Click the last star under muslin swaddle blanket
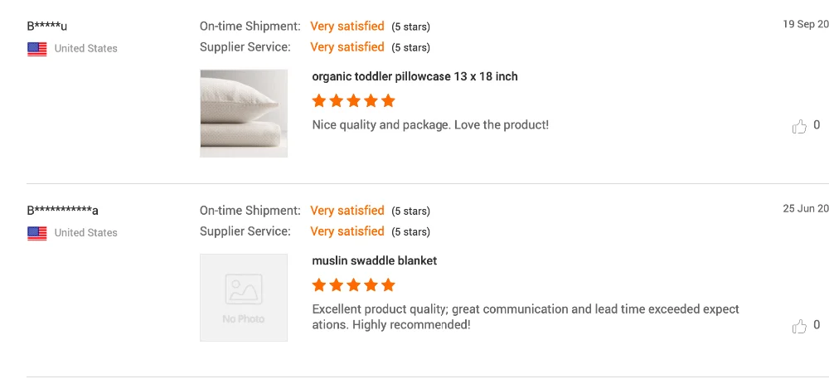829x379 pixels. click(x=388, y=285)
